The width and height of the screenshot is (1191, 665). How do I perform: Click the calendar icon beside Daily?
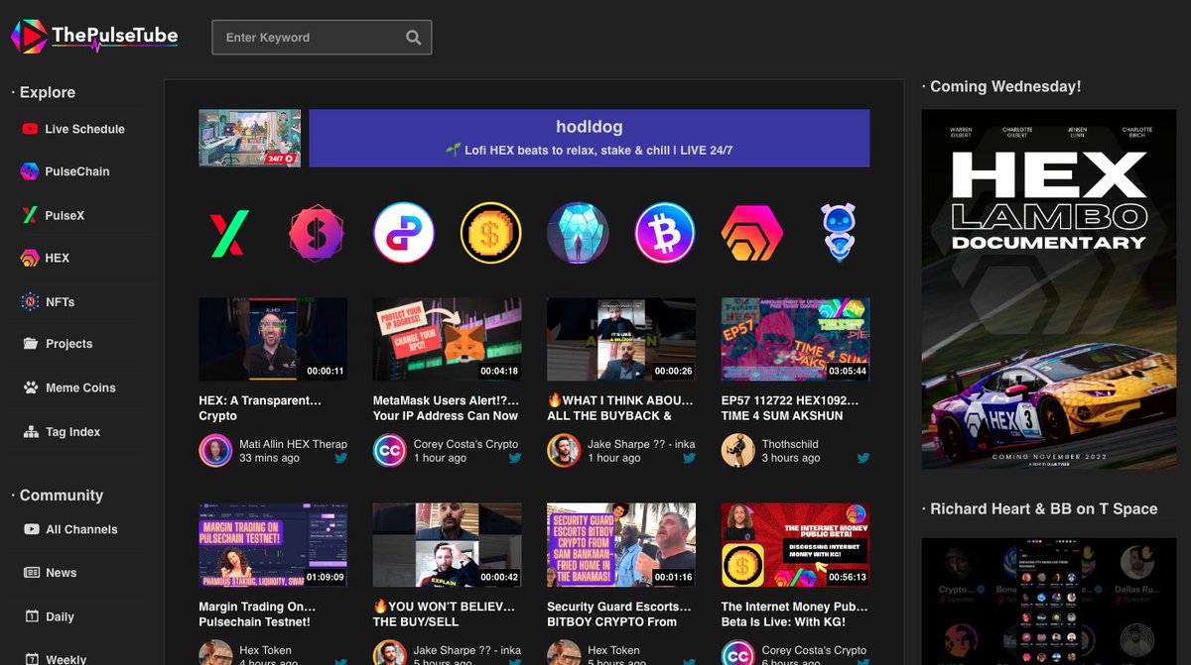(x=31, y=616)
